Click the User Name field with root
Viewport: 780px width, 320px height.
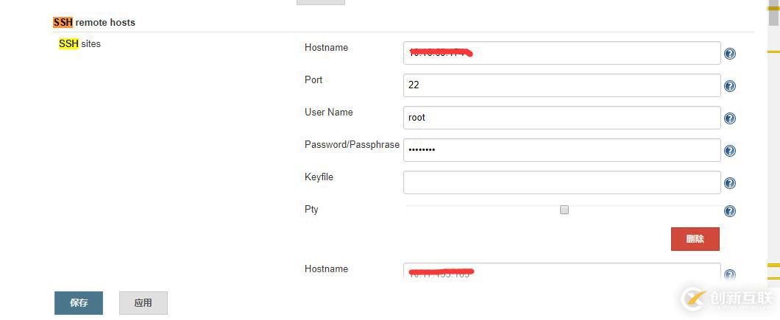(x=561, y=118)
